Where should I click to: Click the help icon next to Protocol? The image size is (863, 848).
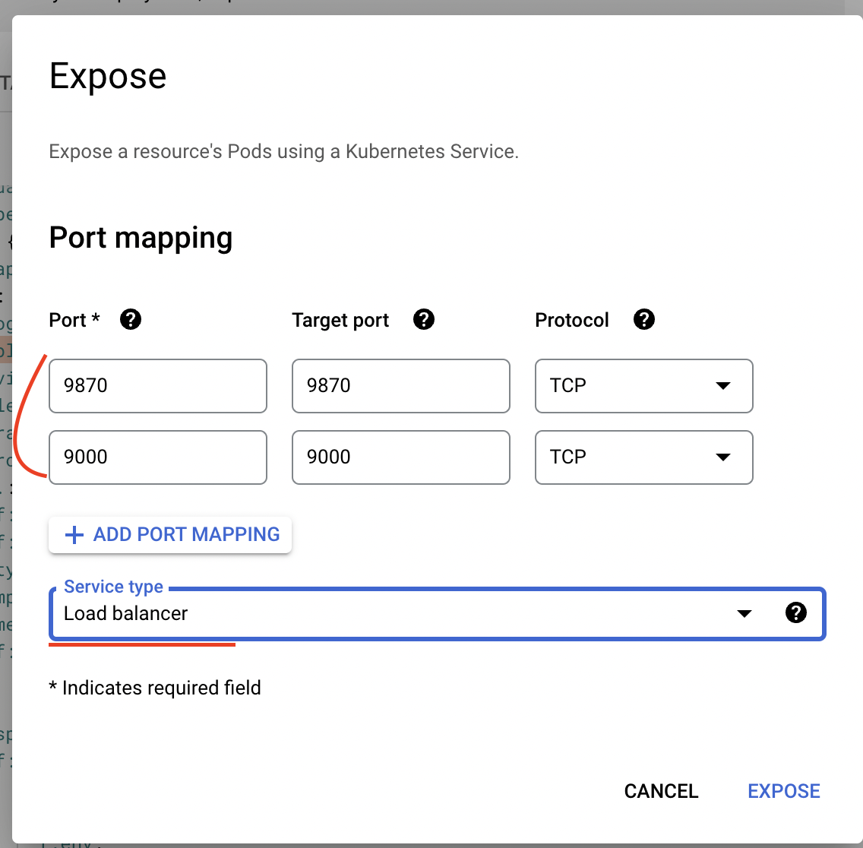click(x=644, y=320)
